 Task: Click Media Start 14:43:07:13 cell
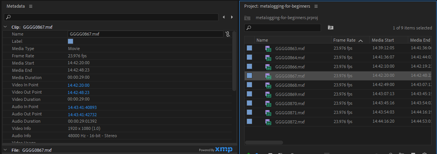point(384,94)
